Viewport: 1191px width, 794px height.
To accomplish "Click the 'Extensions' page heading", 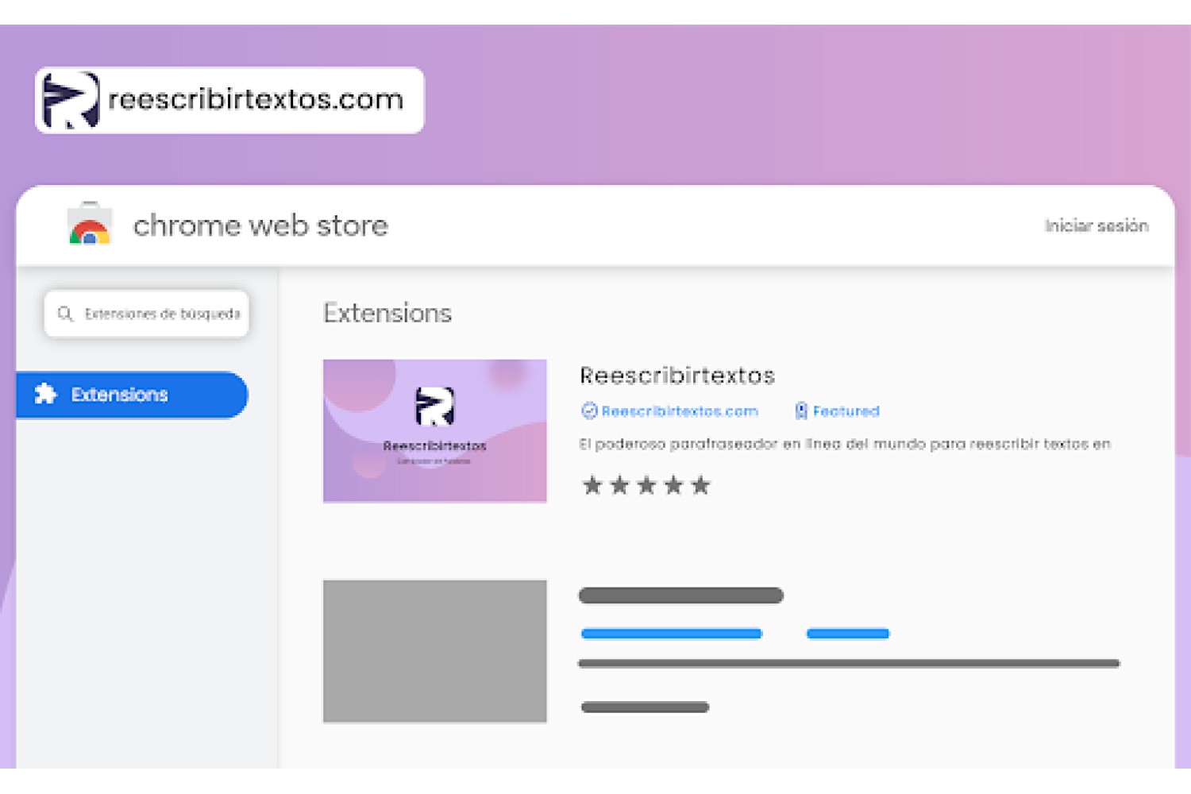I will (387, 313).
